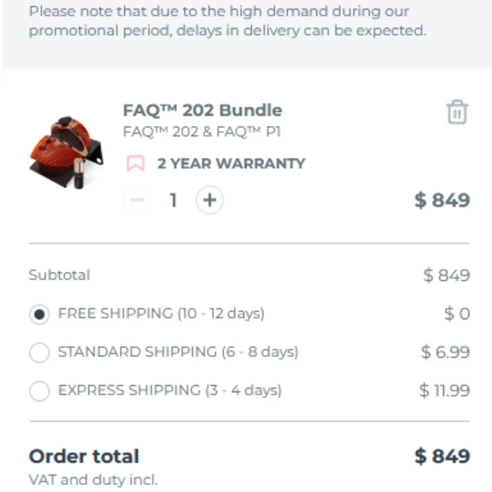Screen dimensions: 492x492
Task: Select EXPRESS SHIPPING (3 - 4 days)
Action: pyautogui.click(x=39, y=392)
